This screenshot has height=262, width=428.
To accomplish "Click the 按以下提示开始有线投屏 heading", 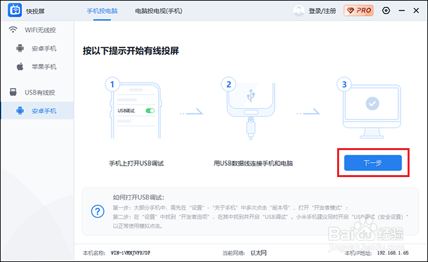I will coord(131,51).
